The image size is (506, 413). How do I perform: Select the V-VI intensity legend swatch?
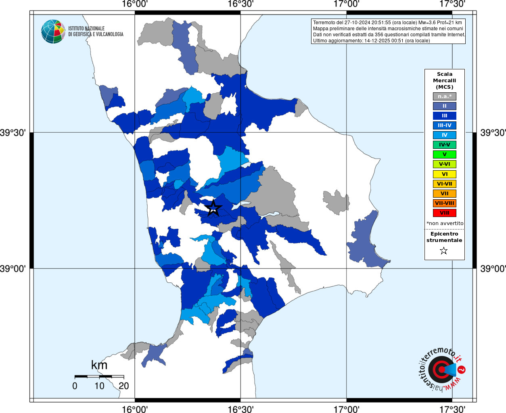445,164
